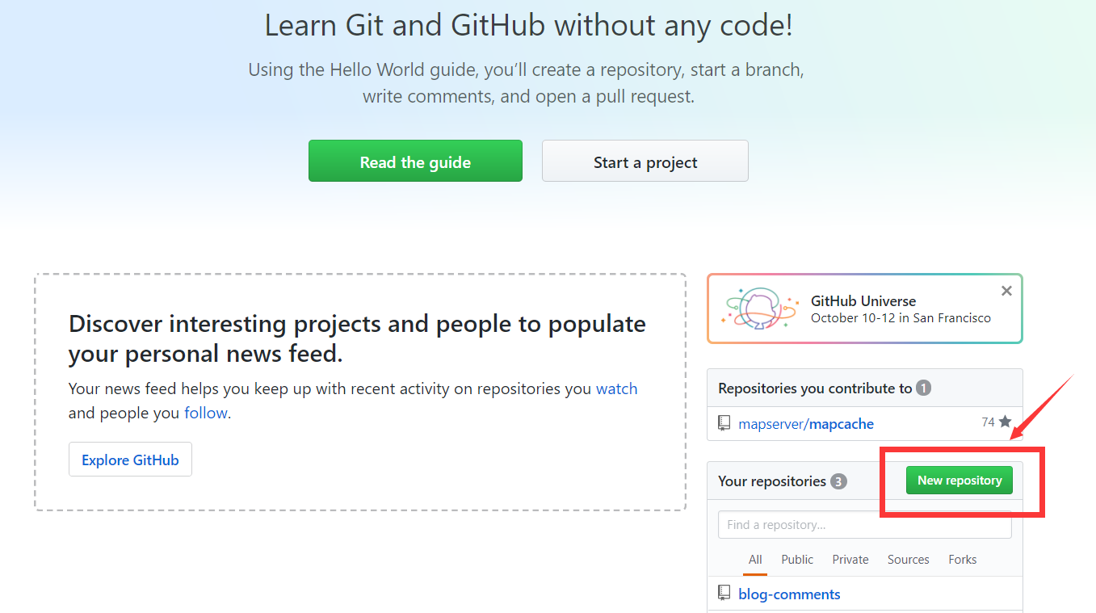
Task: Follow the 'follow' link in news feed text
Action: (x=206, y=413)
